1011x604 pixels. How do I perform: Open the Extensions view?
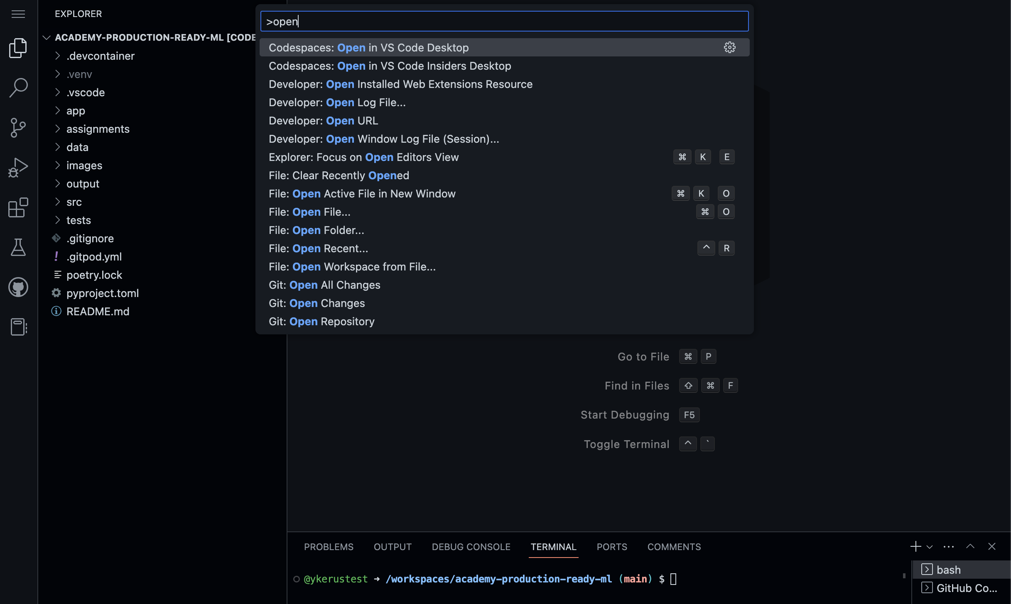[18, 207]
